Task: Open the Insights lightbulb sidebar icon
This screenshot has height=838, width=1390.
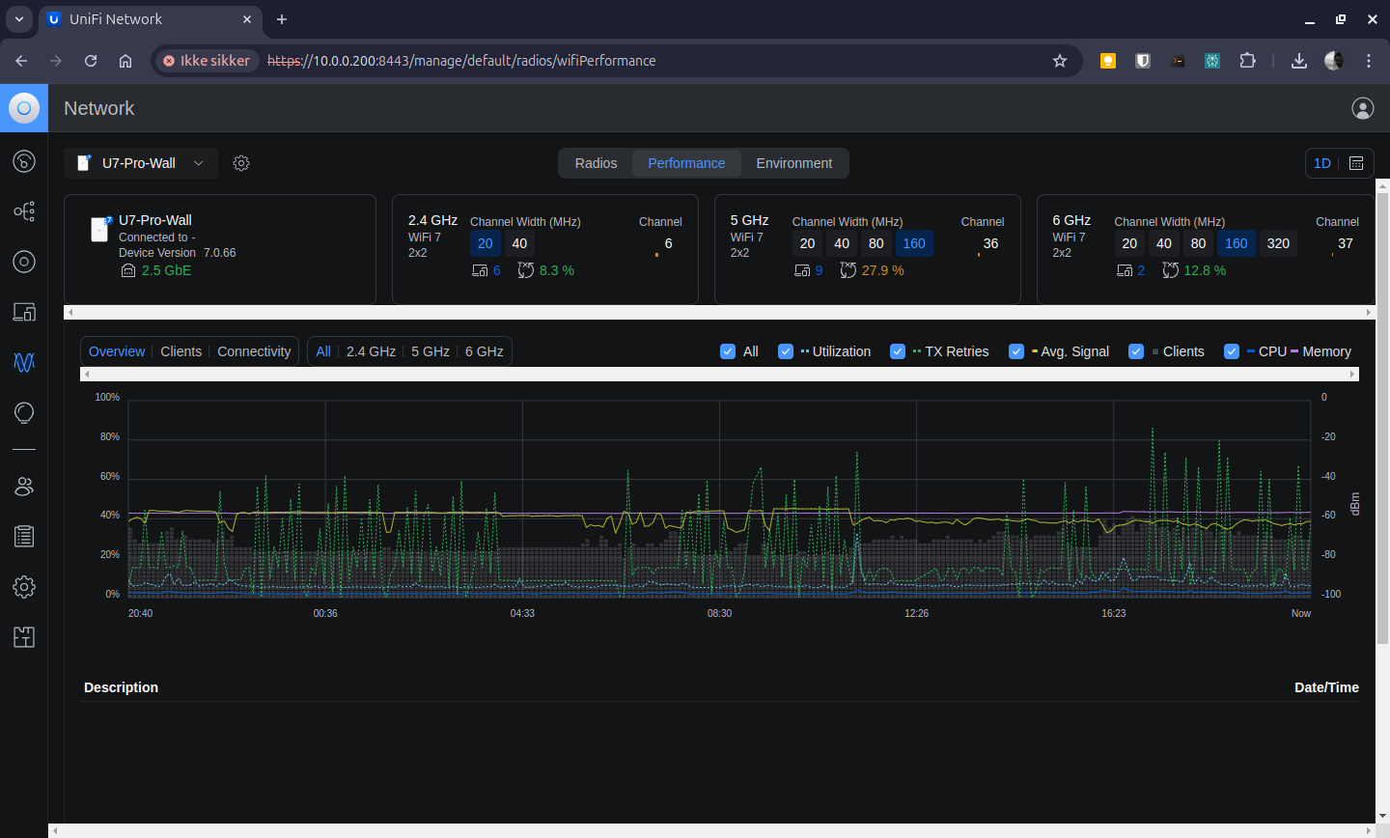Action: coord(24,413)
